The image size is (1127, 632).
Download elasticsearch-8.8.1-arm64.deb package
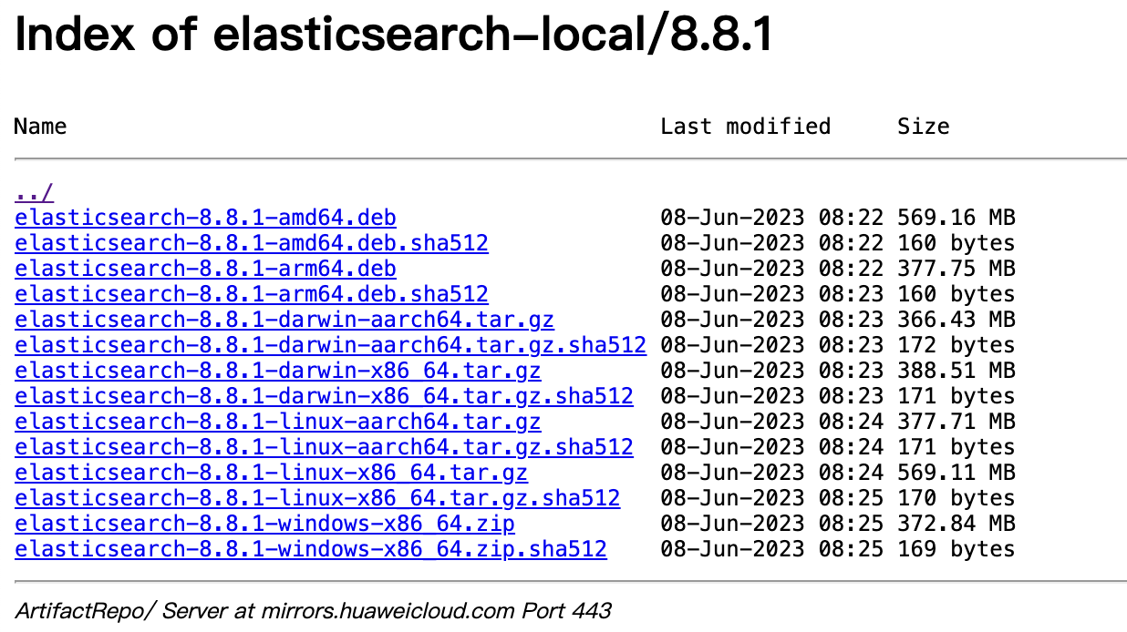click(x=204, y=269)
